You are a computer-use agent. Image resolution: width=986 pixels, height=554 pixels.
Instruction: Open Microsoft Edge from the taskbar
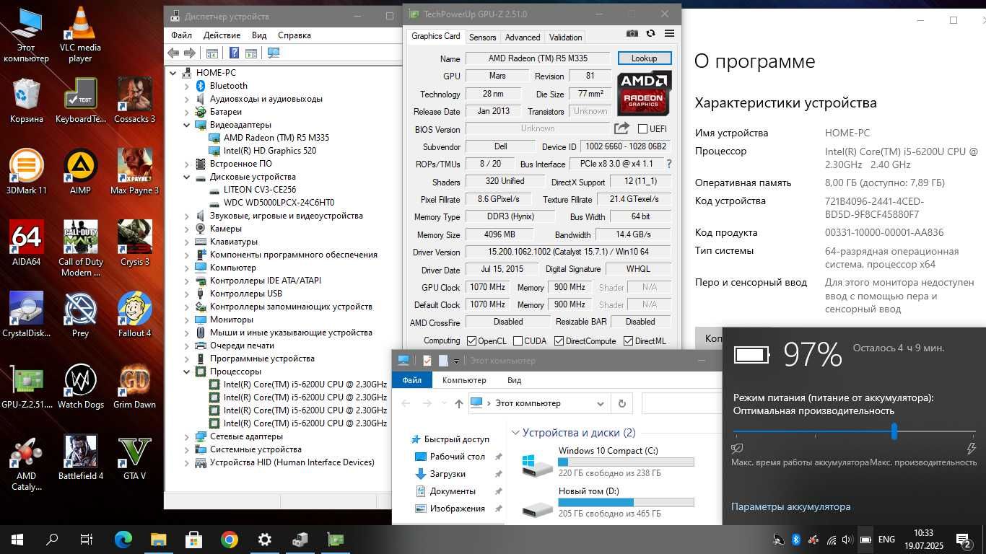pyautogui.click(x=123, y=540)
